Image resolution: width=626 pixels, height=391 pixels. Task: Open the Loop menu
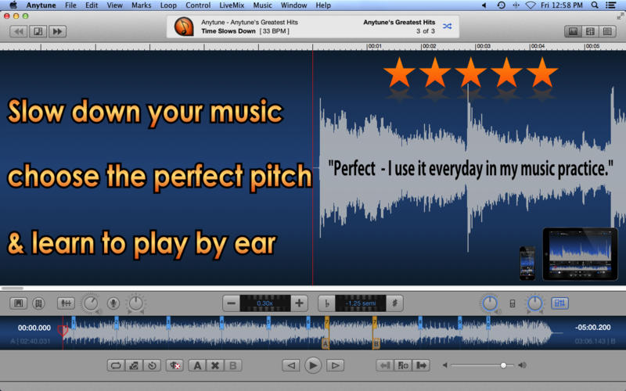168,5
